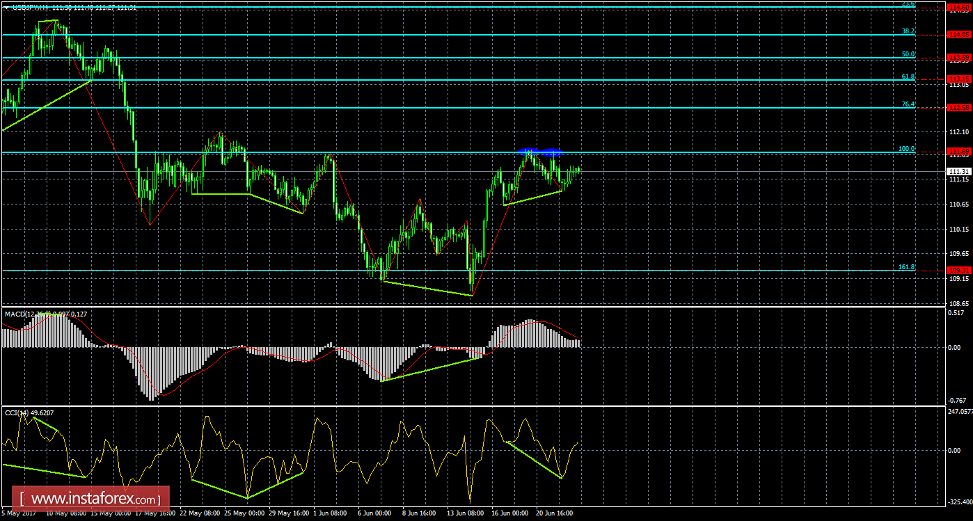
Task: Select the red 113.59 price tag
Action: click(x=960, y=58)
